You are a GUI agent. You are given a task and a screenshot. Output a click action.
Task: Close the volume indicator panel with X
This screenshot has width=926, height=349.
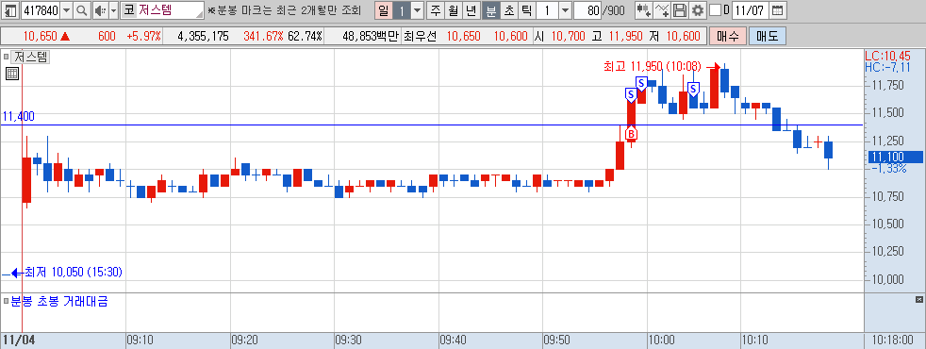click(x=918, y=299)
